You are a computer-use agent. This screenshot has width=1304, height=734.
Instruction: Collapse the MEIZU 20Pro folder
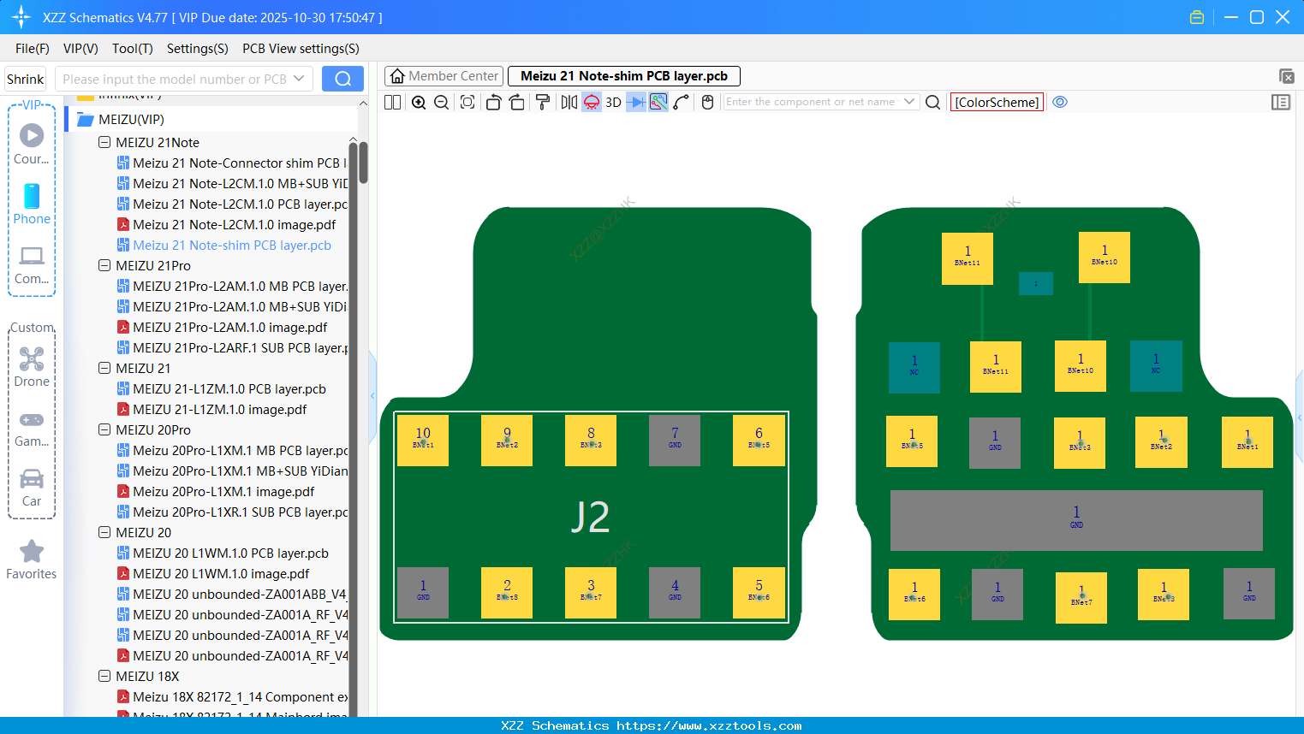104,430
